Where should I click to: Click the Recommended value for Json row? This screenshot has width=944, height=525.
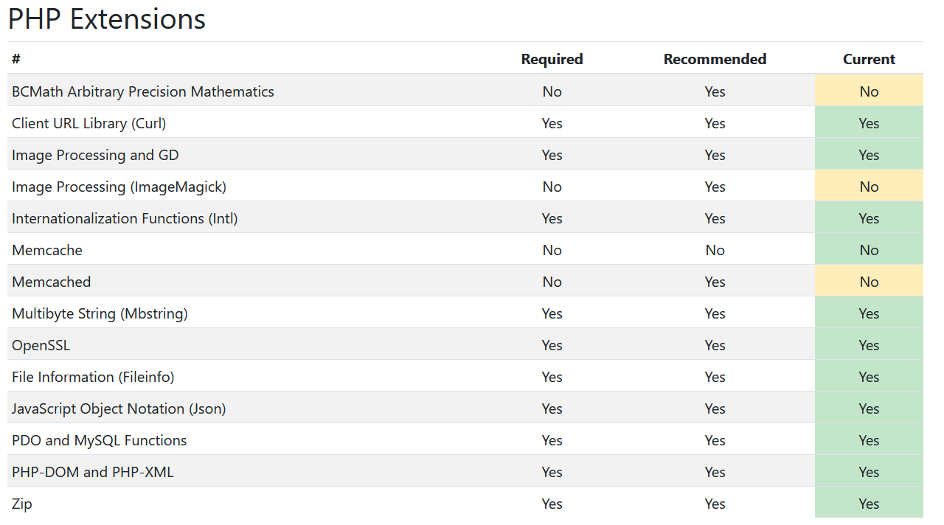click(715, 408)
